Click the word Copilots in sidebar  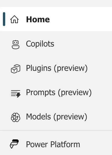pos(40,44)
